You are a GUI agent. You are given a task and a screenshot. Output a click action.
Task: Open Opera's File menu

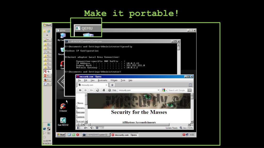[x=79, y=80]
